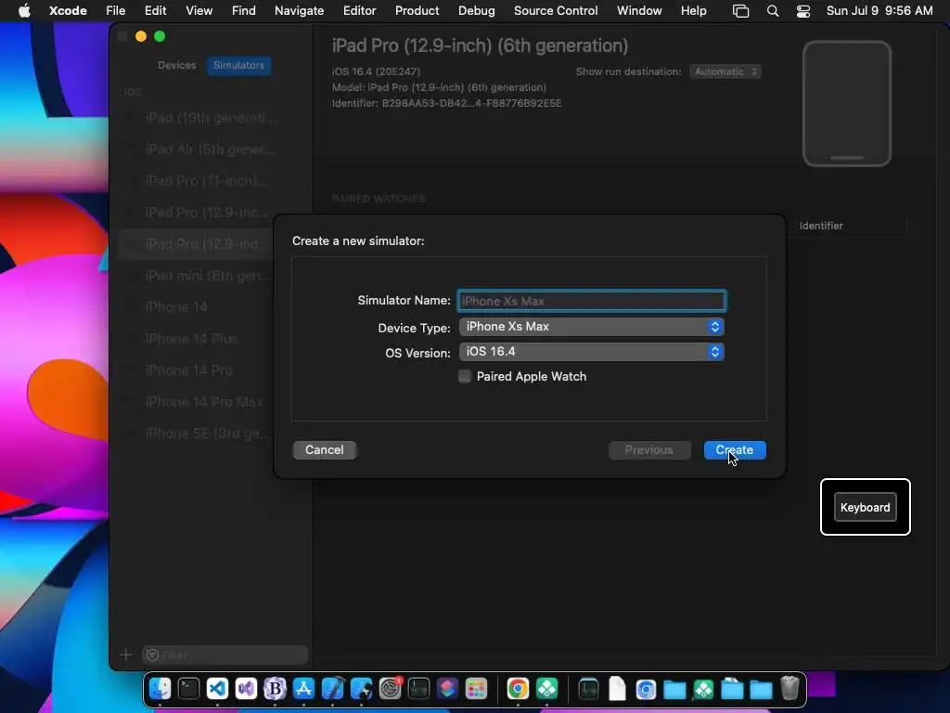This screenshot has width=950, height=713.
Task: Open the Navigate menu
Action: [300, 11]
